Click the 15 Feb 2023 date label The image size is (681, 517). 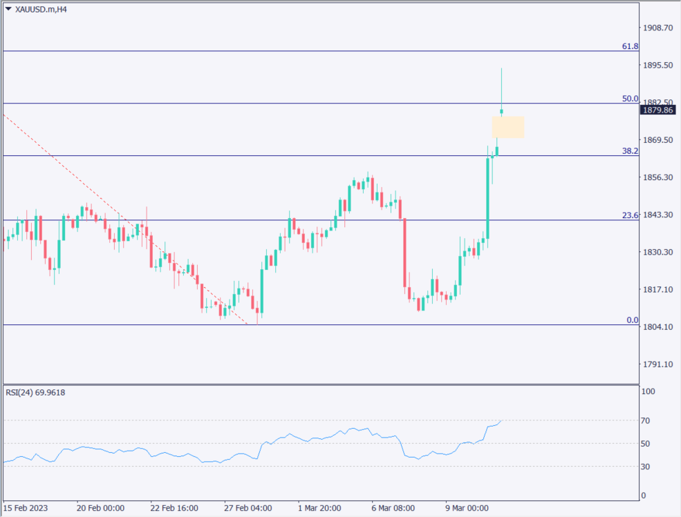tap(25, 508)
